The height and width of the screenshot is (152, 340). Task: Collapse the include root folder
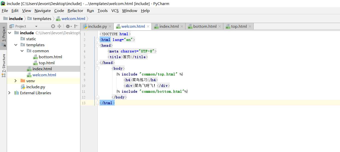point(10,33)
